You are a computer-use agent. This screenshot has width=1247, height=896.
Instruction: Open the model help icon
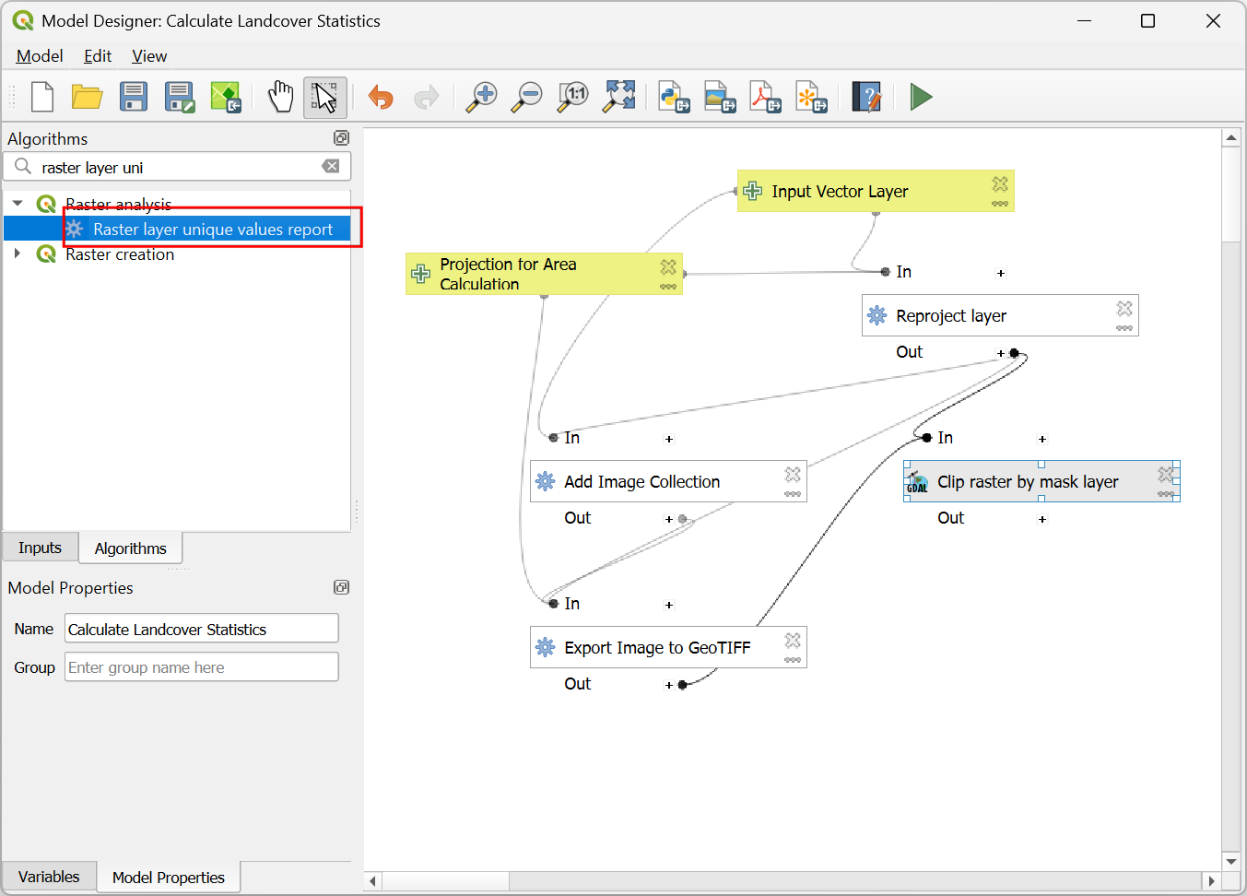(x=866, y=97)
